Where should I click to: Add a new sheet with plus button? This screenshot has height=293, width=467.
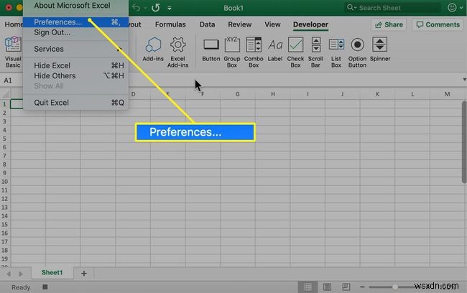coord(84,273)
